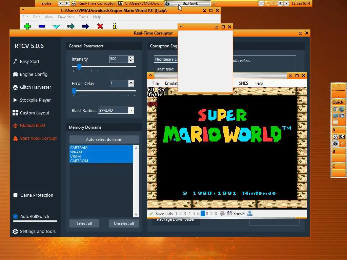
Task: Click the Error Delay slider handle
Action: (x=74, y=91)
